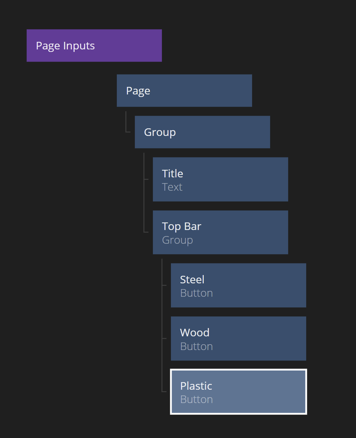Click the branch connector beside Title node

tap(146, 179)
